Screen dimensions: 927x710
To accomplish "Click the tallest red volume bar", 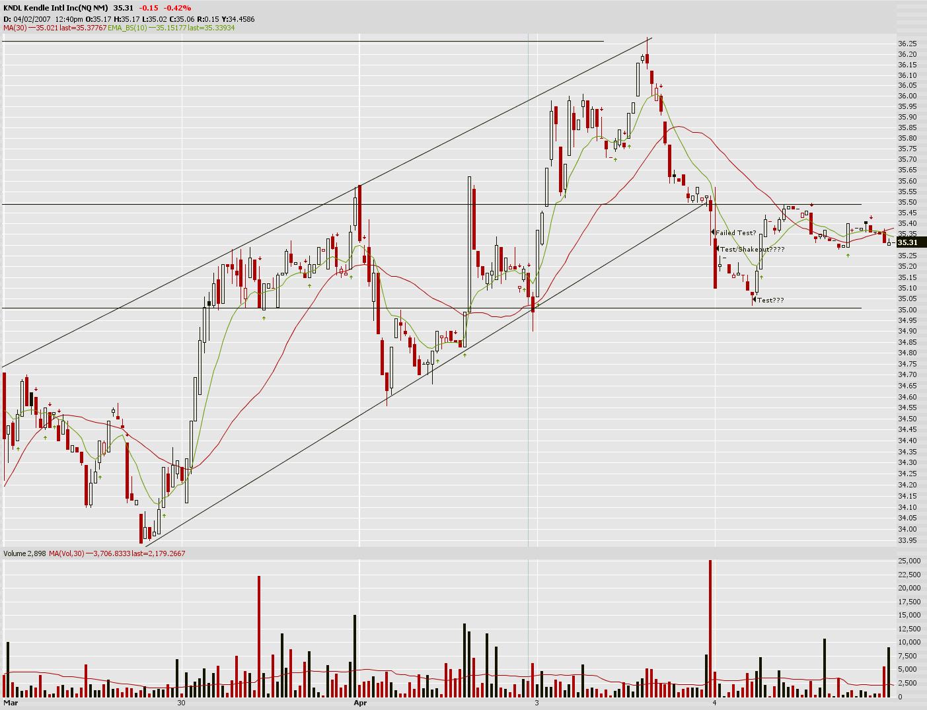I will click(x=710, y=629).
